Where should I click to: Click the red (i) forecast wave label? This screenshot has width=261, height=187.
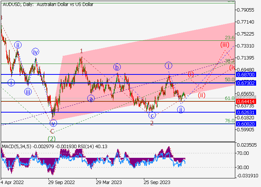(x=191, y=74)
